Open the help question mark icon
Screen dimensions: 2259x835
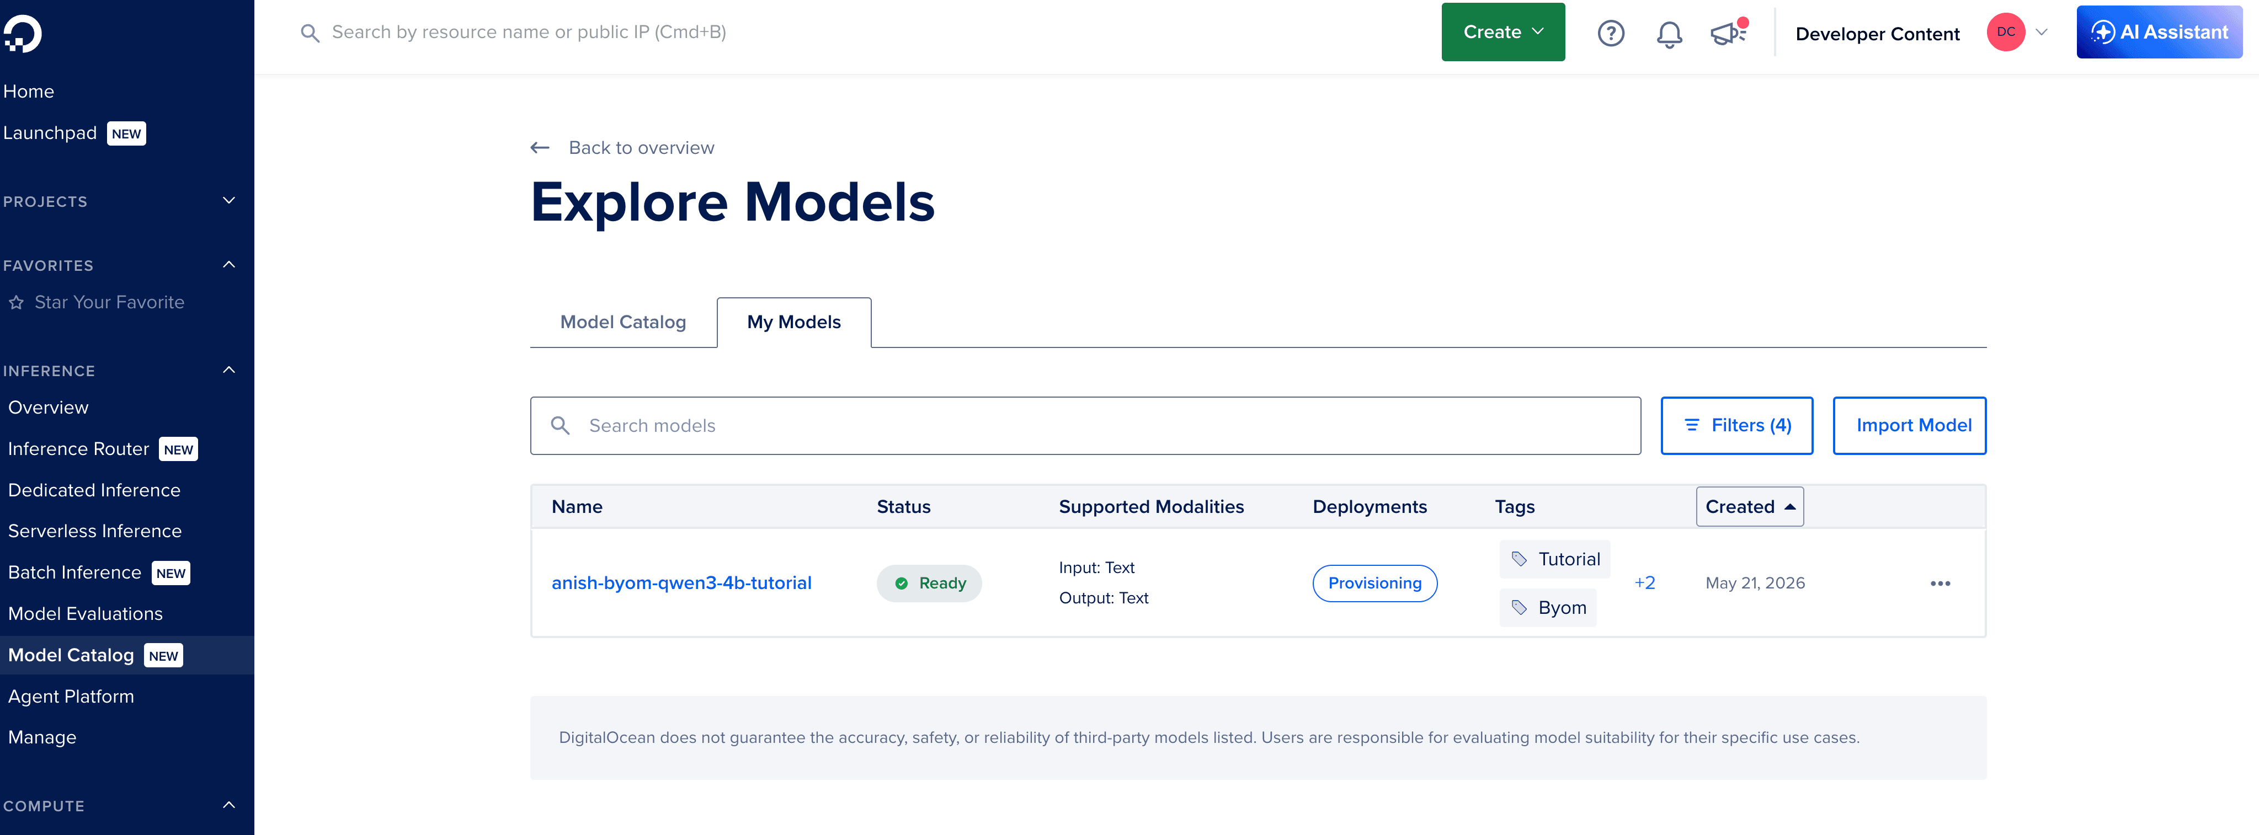pos(1610,33)
